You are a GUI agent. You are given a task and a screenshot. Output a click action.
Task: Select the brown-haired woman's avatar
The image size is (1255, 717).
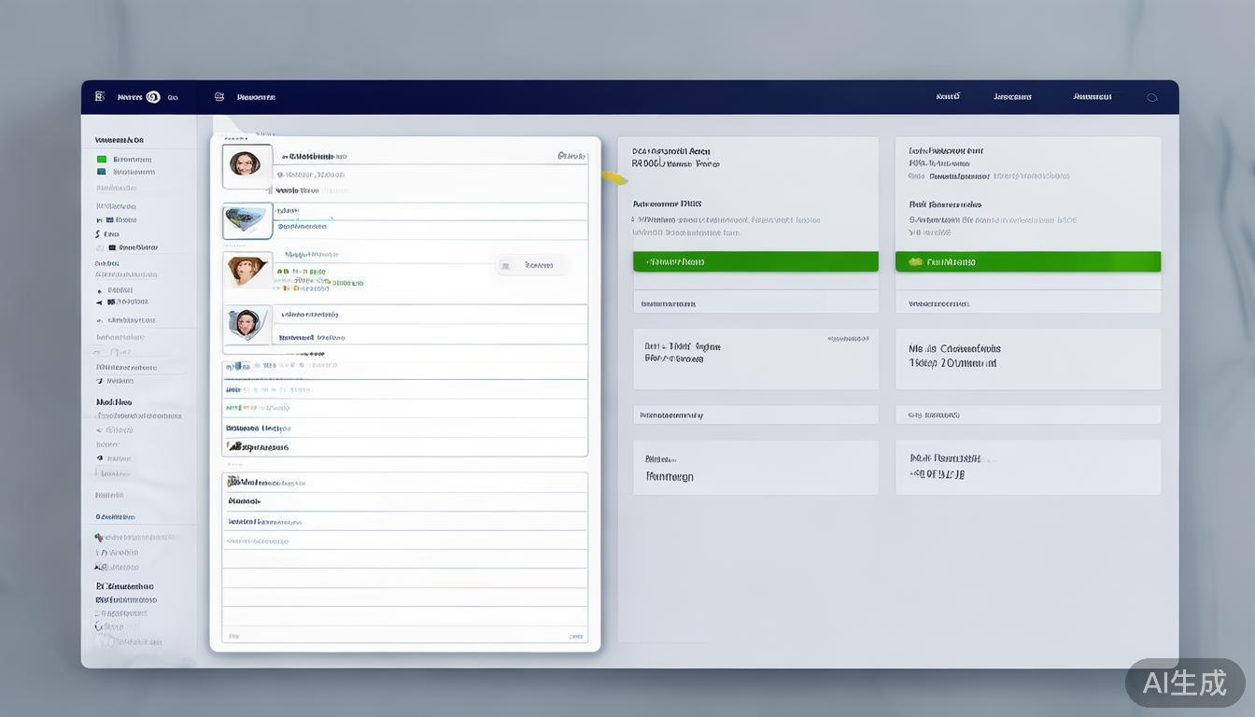pyautogui.click(x=247, y=270)
